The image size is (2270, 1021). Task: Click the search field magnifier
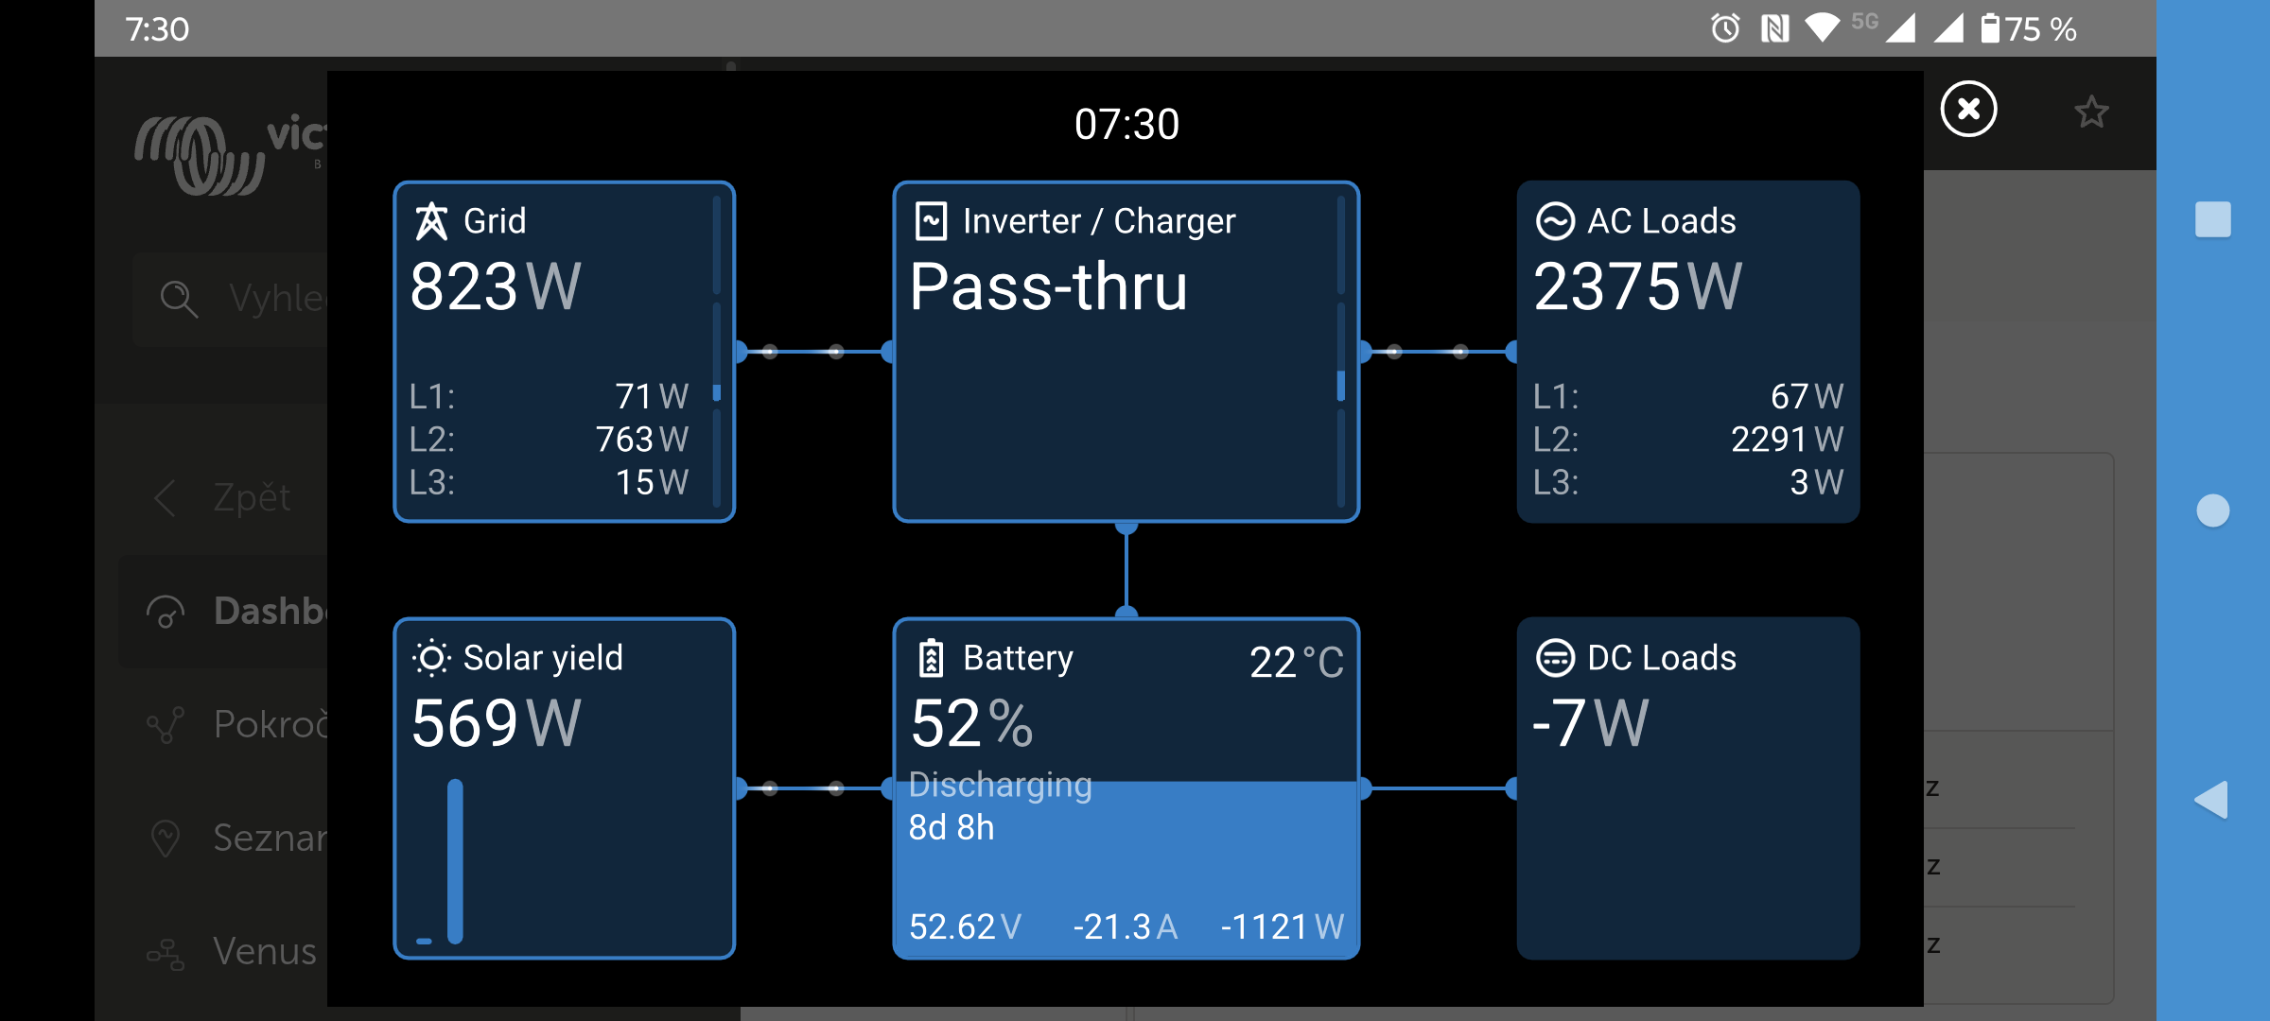178,299
